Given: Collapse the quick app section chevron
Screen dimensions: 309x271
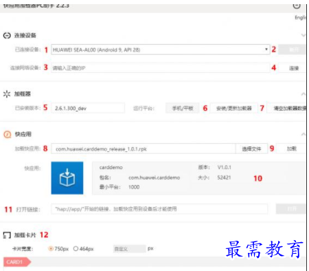Looking at the screenshot, I should [x=304, y=134].
